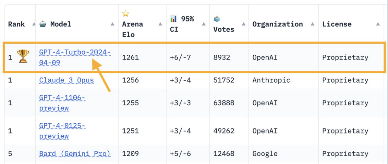
Task: Open the GPT-4-Turbo-2024-04-09 model link
Action: coord(75,57)
